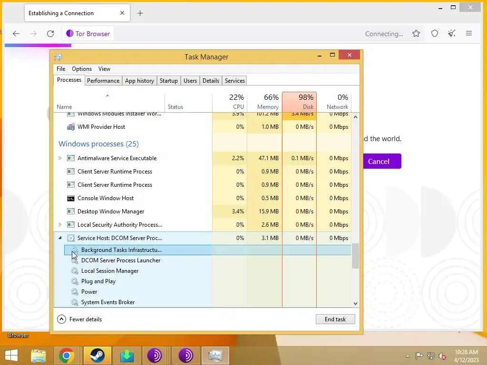Open the View menu in Task Manager

pos(104,69)
